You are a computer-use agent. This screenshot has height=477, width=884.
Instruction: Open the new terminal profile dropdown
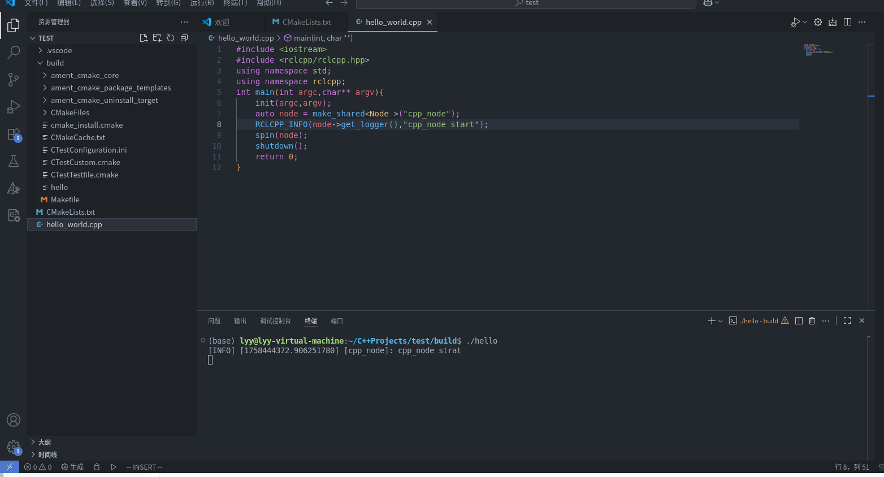[721, 321]
